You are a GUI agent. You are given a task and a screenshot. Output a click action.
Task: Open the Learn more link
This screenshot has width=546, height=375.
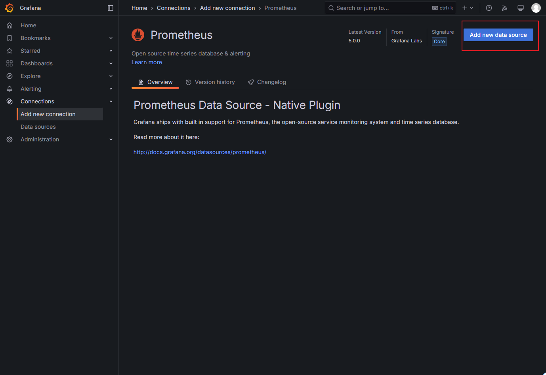click(x=147, y=62)
